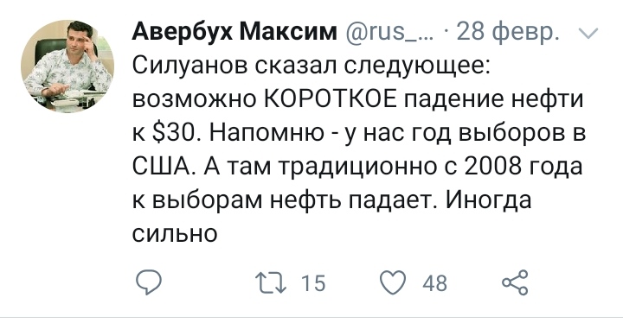Click the $30 price in tweet text
This screenshot has width=623, height=323.
pyautogui.click(x=173, y=133)
